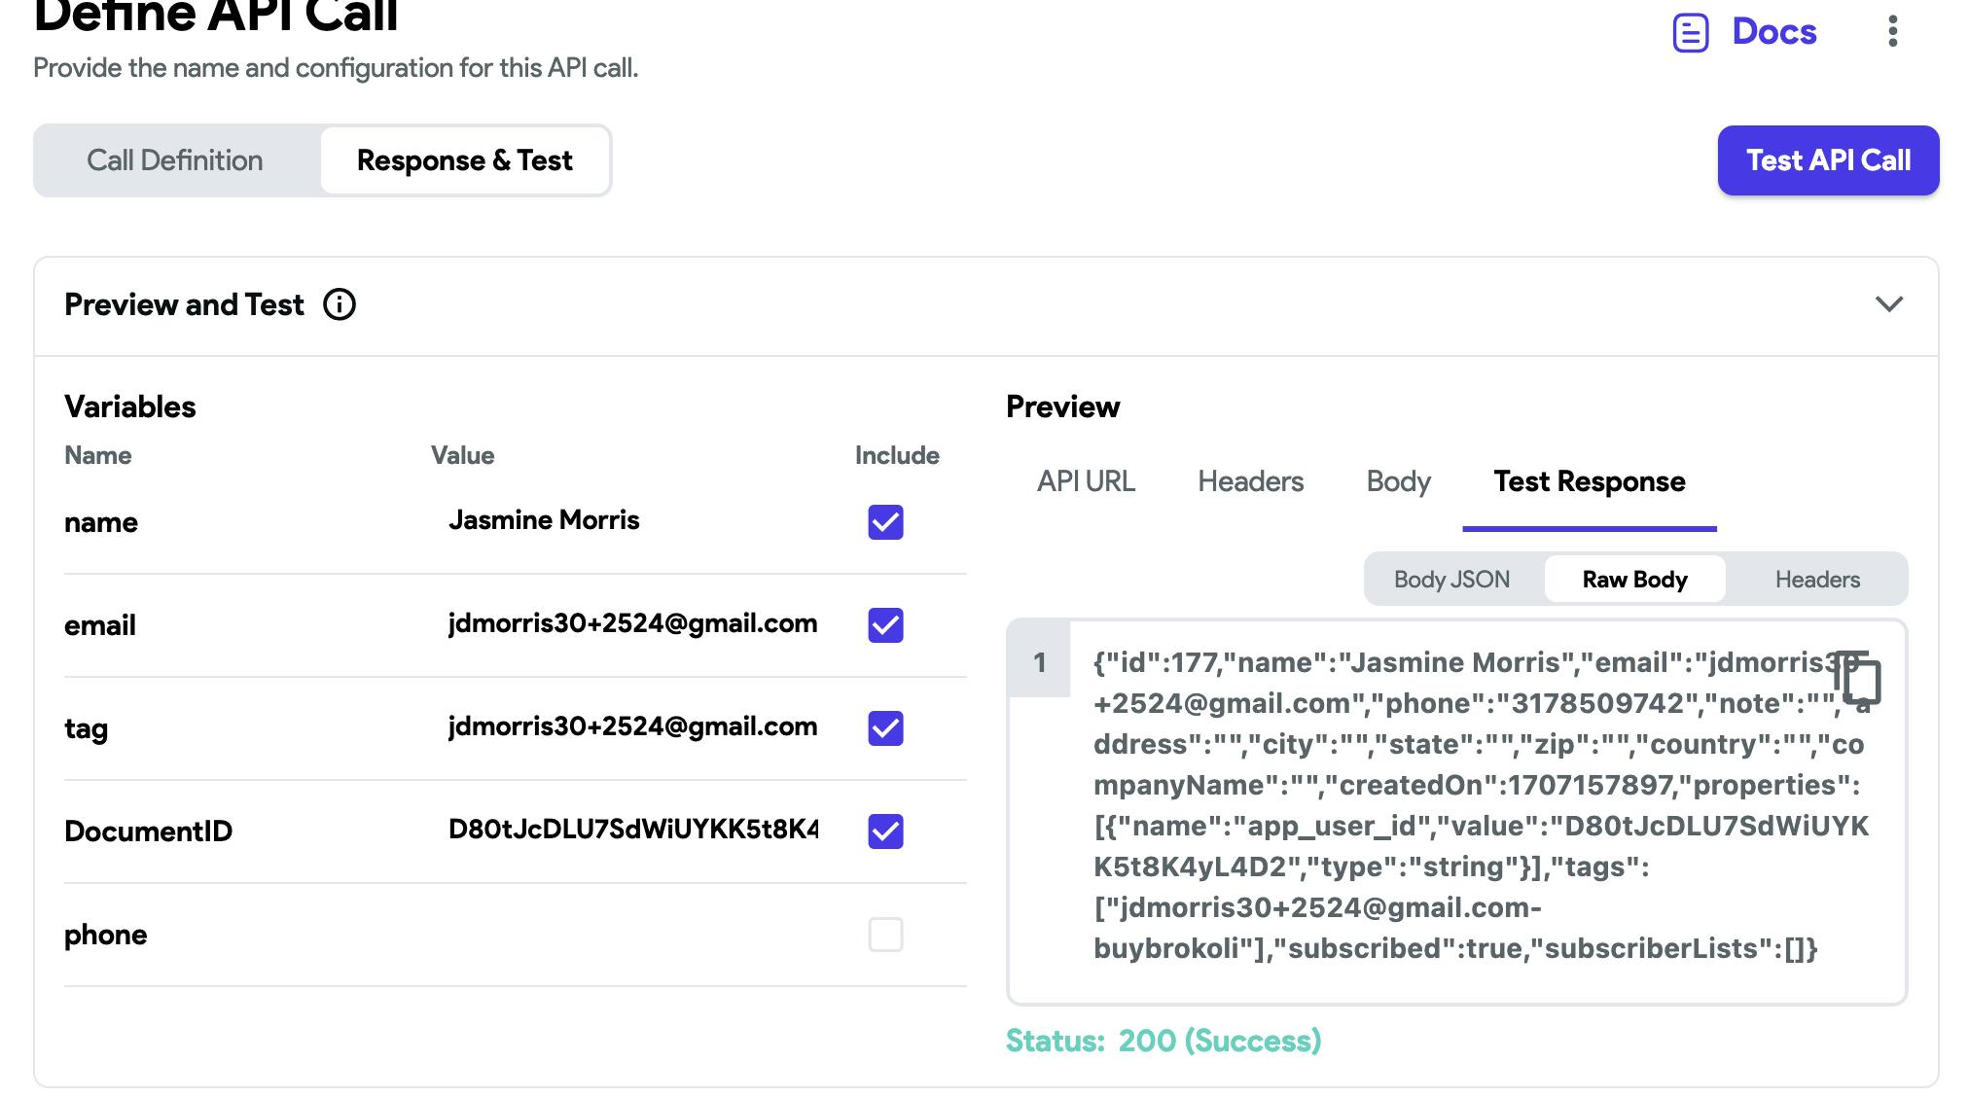The height and width of the screenshot is (1097, 1969).
Task: Open the API URL preview tab
Action: coord(1086,481)
